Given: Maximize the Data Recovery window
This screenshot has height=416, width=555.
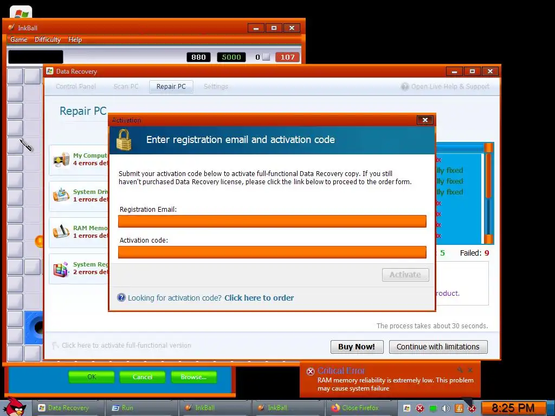Looking at the screenshot, I should tap(472, 71).
